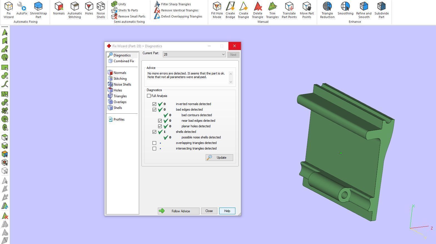
Task: Click ShrinkWrap Part tool
Action: tap(38, 10)
